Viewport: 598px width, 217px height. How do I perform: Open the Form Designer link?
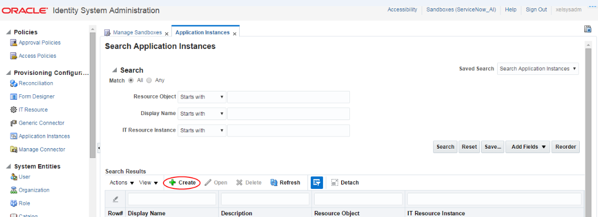[x=36, y=96]
